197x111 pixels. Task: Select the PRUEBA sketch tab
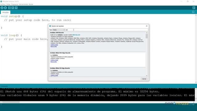pyautogui.click(x=6, y=12)
